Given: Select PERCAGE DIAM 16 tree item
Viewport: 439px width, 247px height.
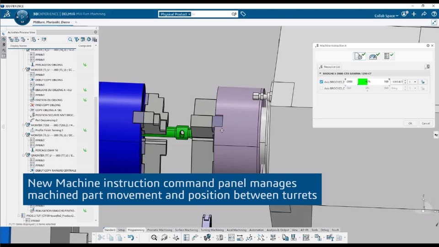Looking at the screenshot, I should click(47, 150).
